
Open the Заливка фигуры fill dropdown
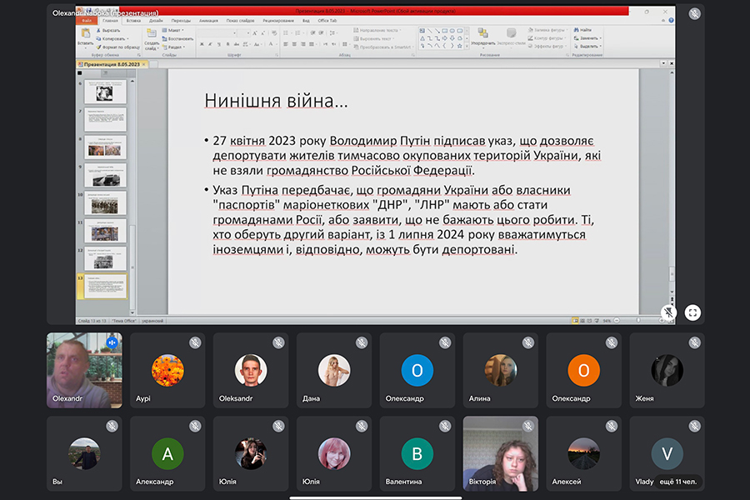pyautogui.click(x=547, y=30)
